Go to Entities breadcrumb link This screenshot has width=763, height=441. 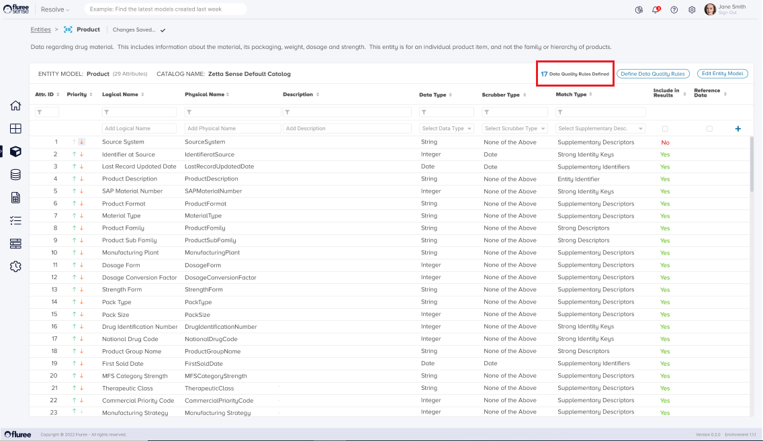(x=40, y=30)
